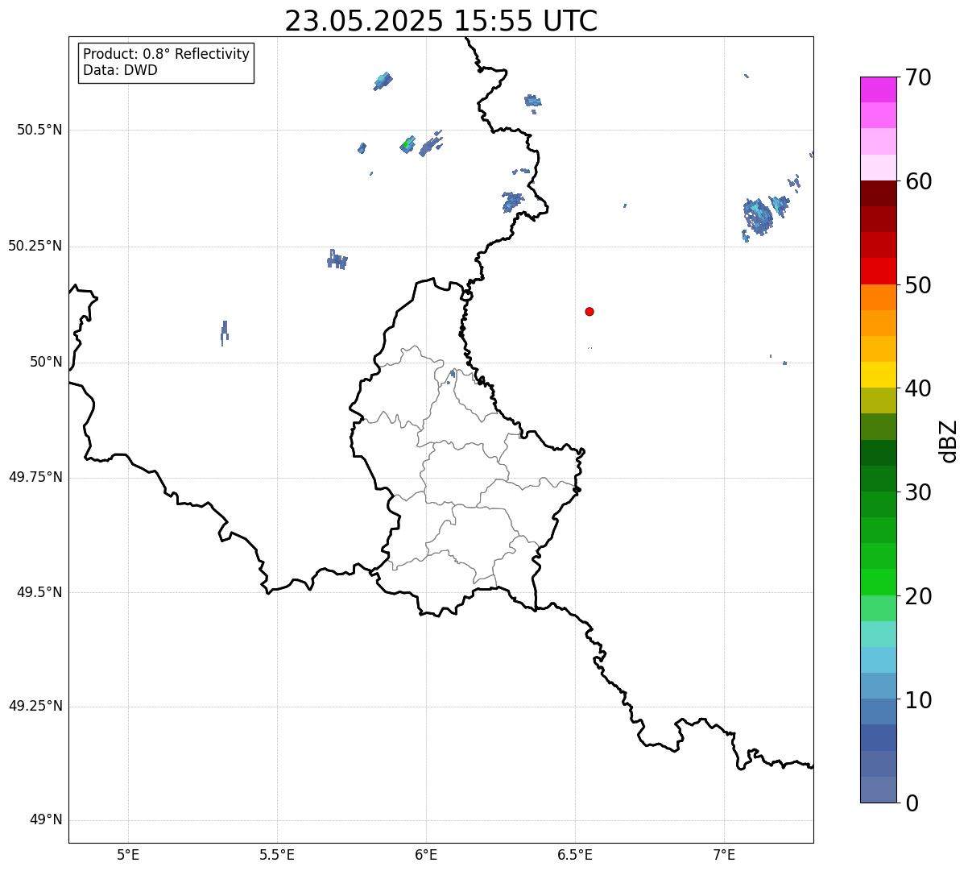Click the 49.25°N latitude label
Viewport: 968px width, 871px height.
tap(35, 707)
